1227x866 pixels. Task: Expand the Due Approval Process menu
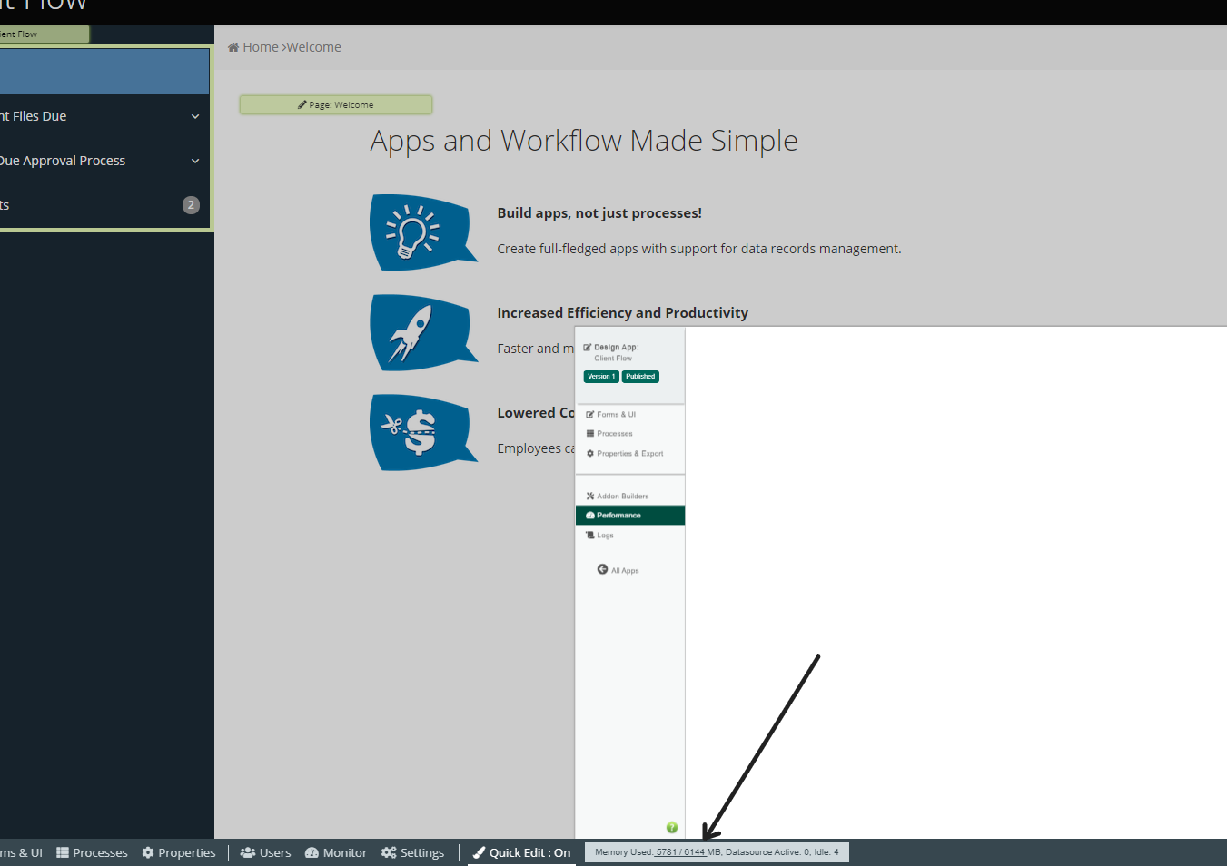(104, 161)
